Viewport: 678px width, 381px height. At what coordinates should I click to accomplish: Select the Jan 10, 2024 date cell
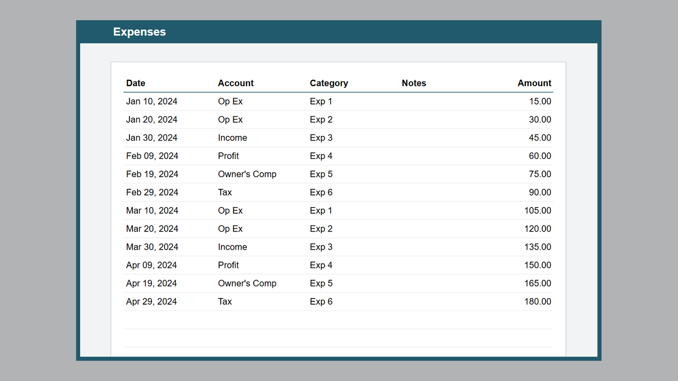coord(152,101)
